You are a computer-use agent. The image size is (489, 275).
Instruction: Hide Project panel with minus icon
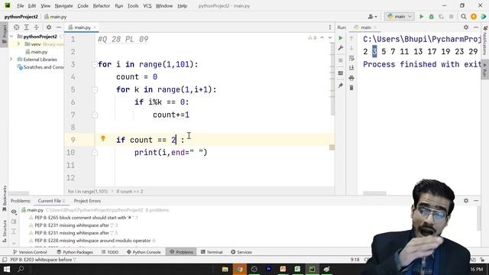[x=58, y=27]
